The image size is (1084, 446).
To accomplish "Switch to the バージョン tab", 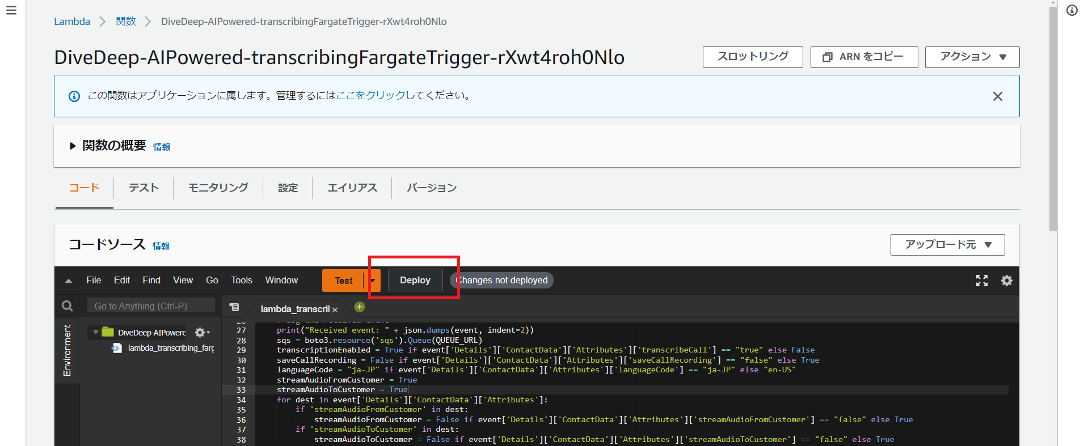I will pos(431,188).
